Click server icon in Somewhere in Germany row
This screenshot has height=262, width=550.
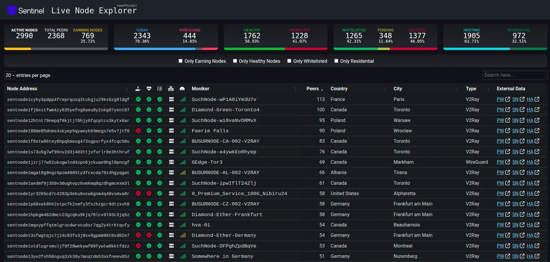[x=171, y=256]
